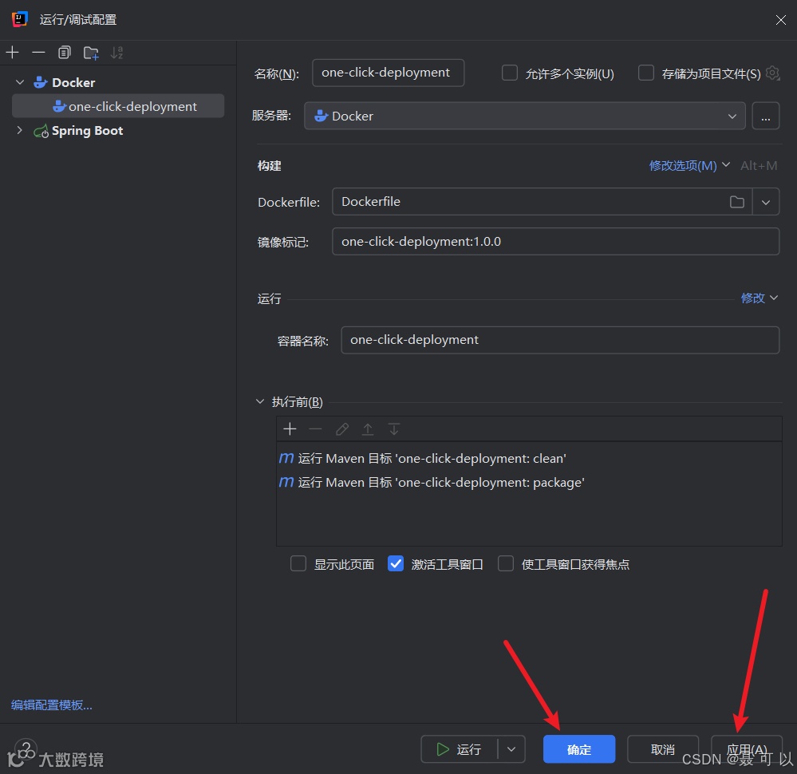Click the Maven icon beside the package task
The height and width of the screenshot is (774, 797).
coord(286,482)
